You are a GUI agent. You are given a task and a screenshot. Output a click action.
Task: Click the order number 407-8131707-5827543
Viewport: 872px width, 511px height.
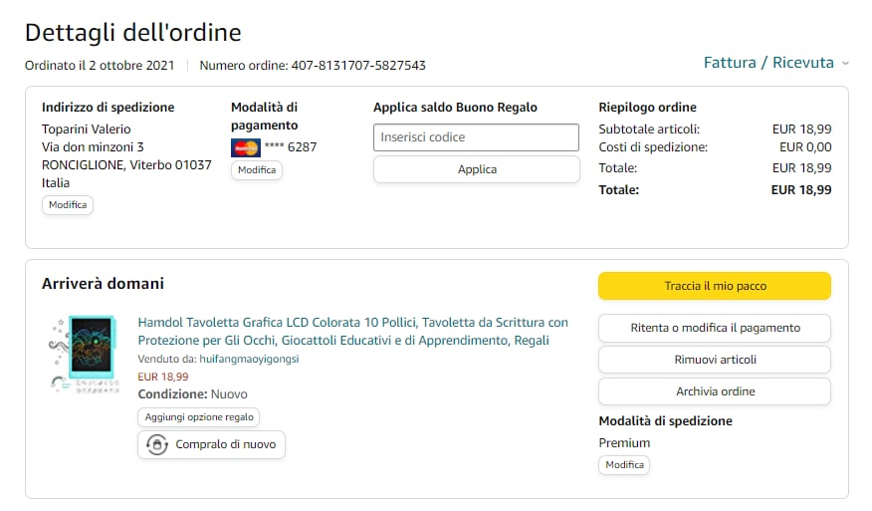coord(357,65)
